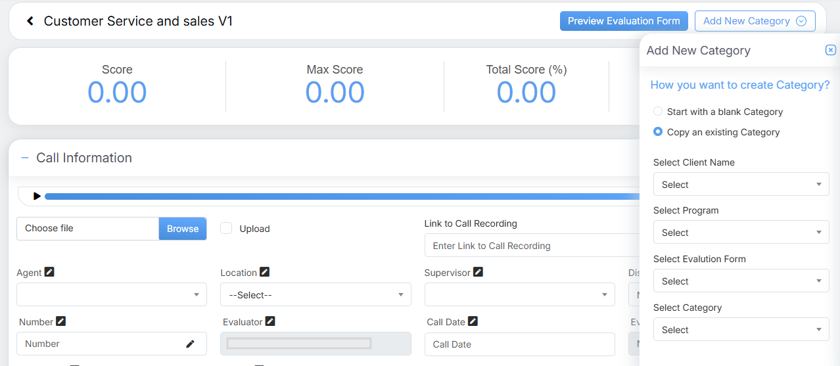
Task: Select Copy an existing Category option
Action: [658, 132]
